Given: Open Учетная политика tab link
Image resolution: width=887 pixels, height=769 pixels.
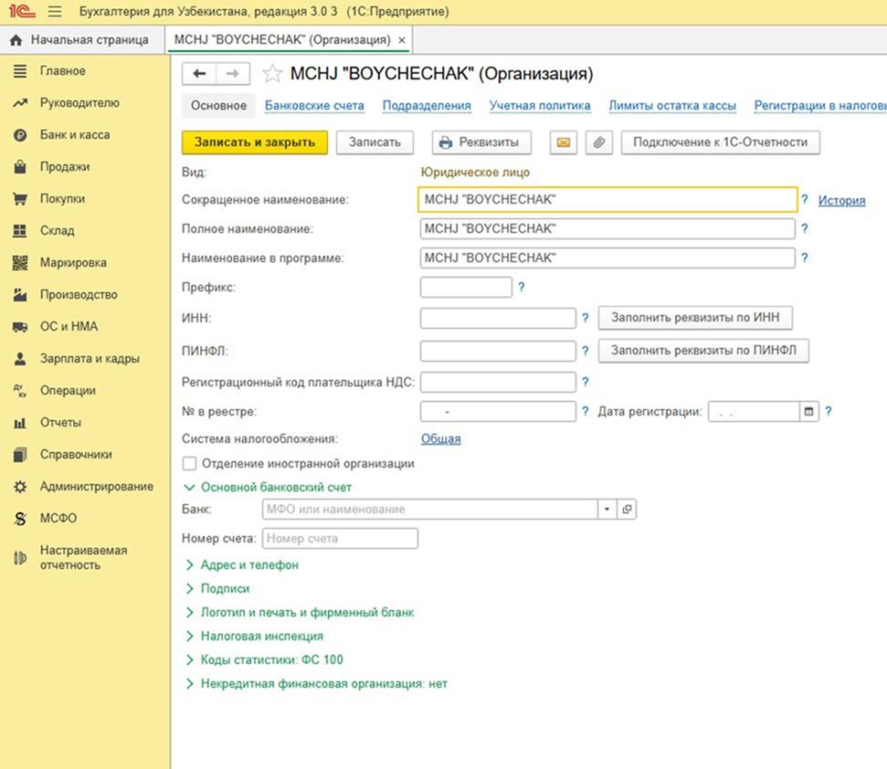Looking at the screenshot, I should click(540, 106).
